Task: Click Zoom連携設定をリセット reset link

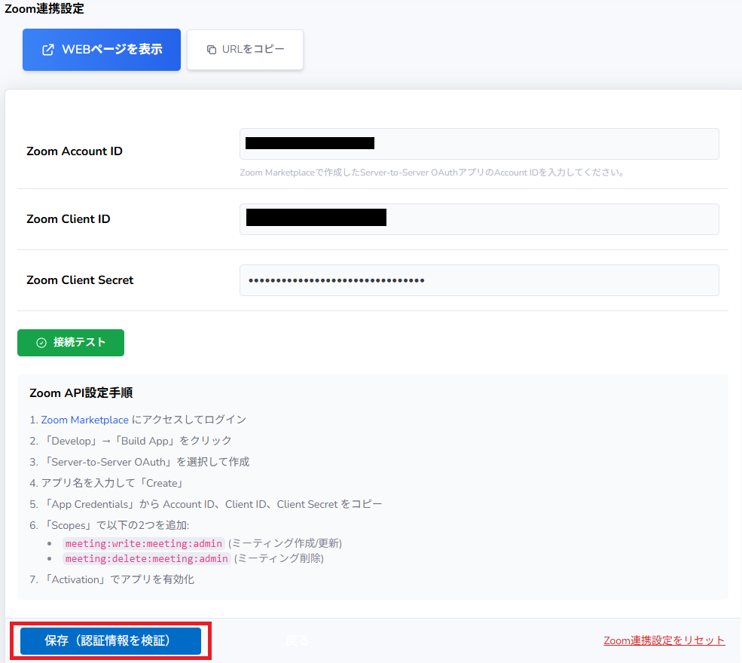Action: point(664,640)
